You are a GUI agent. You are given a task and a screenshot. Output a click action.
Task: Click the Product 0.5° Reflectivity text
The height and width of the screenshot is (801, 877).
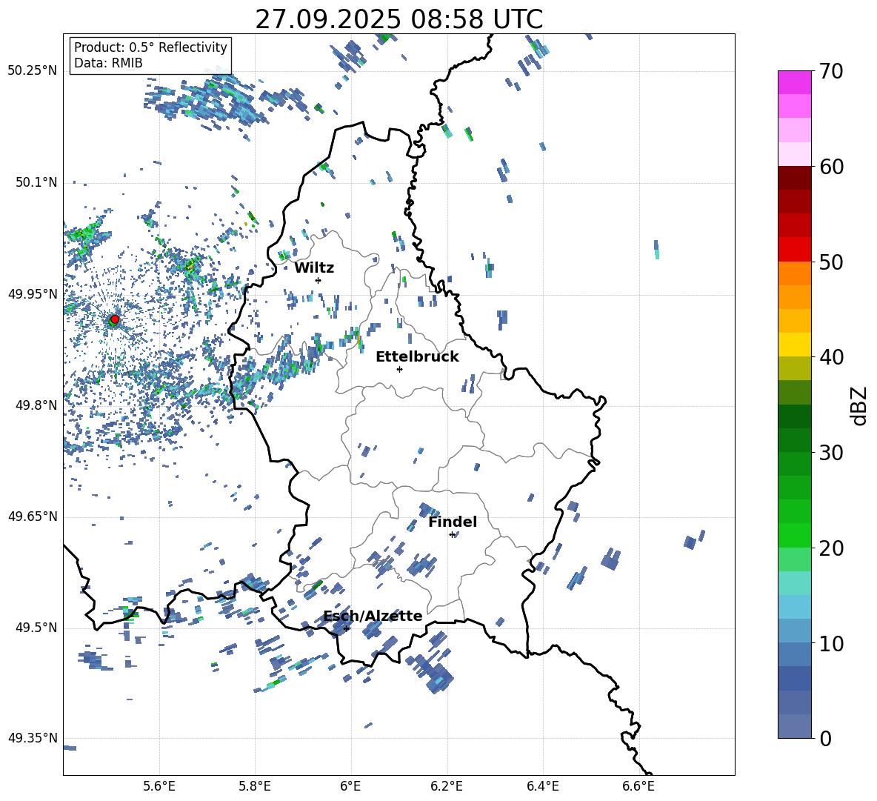(x=150, y=47)
